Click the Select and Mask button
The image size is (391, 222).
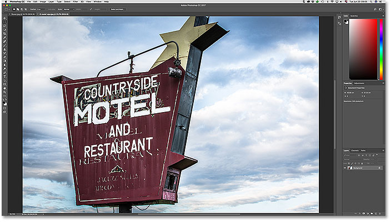[117, 9]
